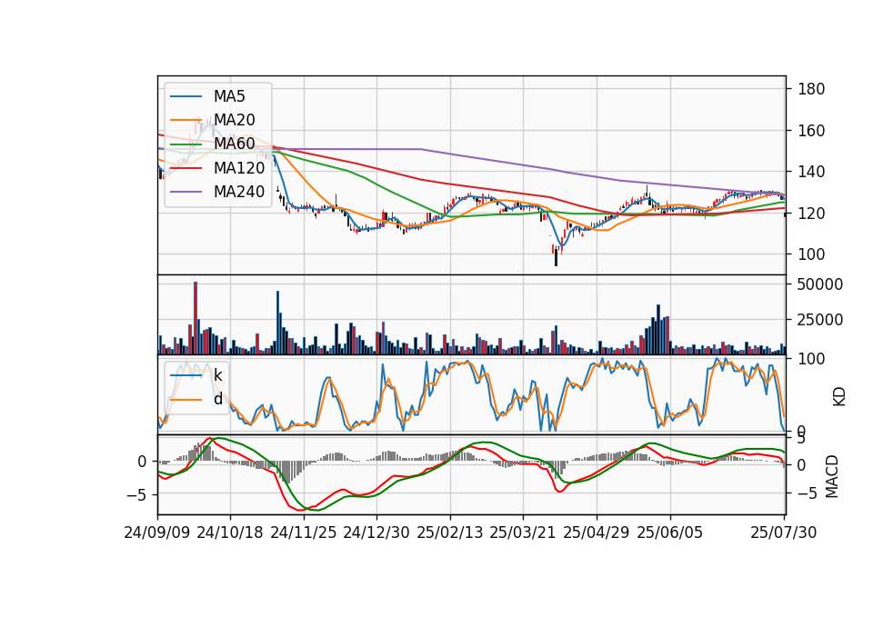Click the 140 price axis label
Image resolution: width=873 pixels, height=627 pixels.
pos(811,172)
